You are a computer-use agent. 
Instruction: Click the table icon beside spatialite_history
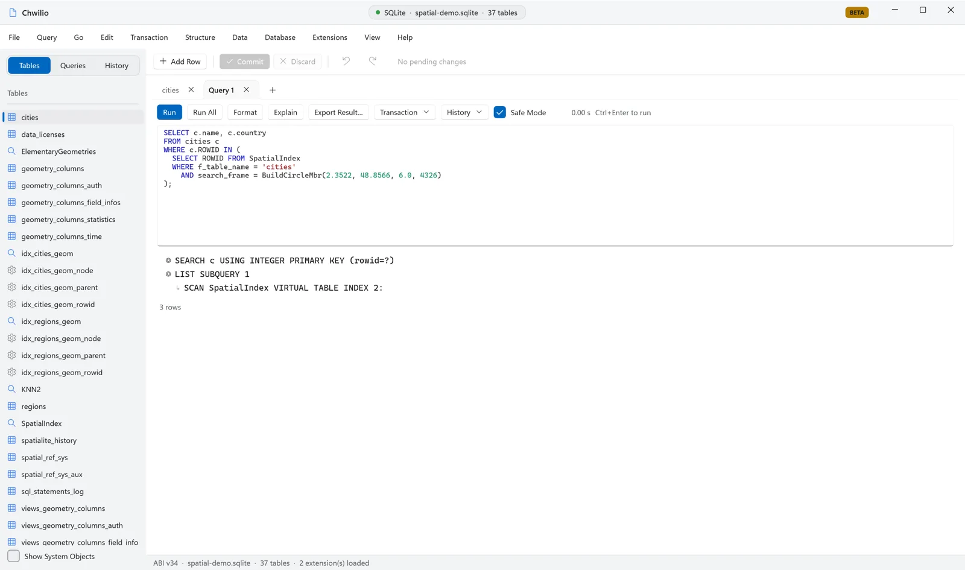[11, 440]
